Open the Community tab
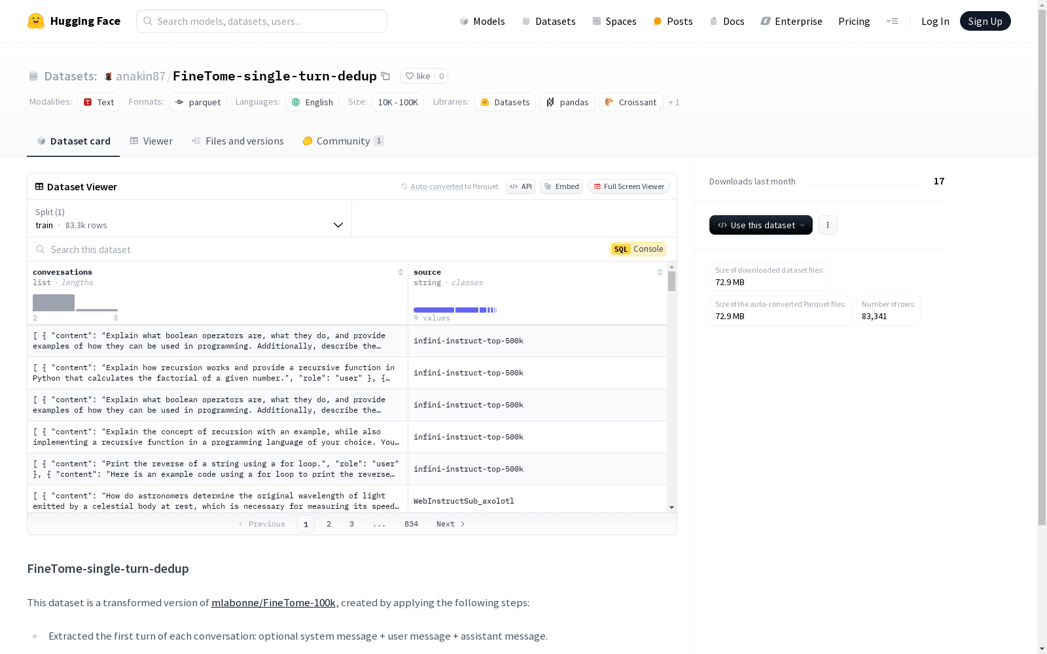This screenshot has width=1047, height=654. pos(343,141)
